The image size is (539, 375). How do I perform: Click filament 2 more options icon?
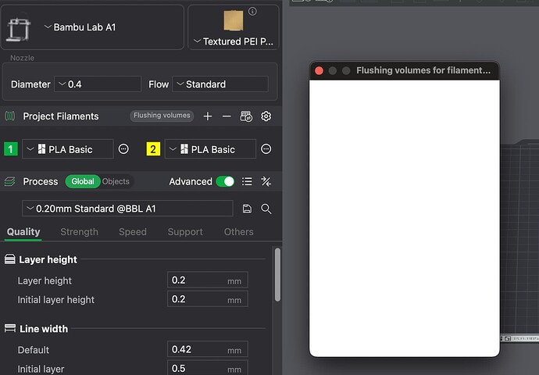coord(266,149)
